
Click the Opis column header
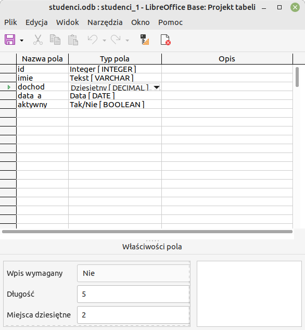point(227,59)
